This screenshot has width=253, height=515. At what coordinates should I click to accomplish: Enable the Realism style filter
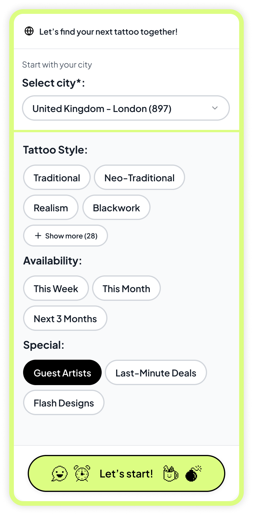pyautogui.click(x=51, y=208)
